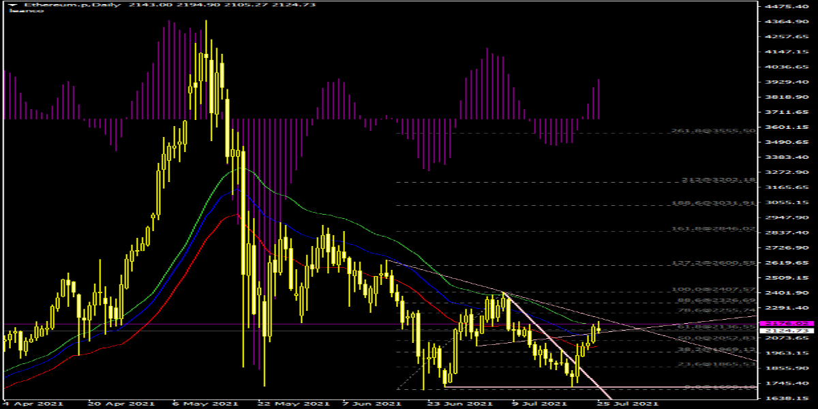
Task: Click the 2401.90 price scale value
Action: [787, 293]
